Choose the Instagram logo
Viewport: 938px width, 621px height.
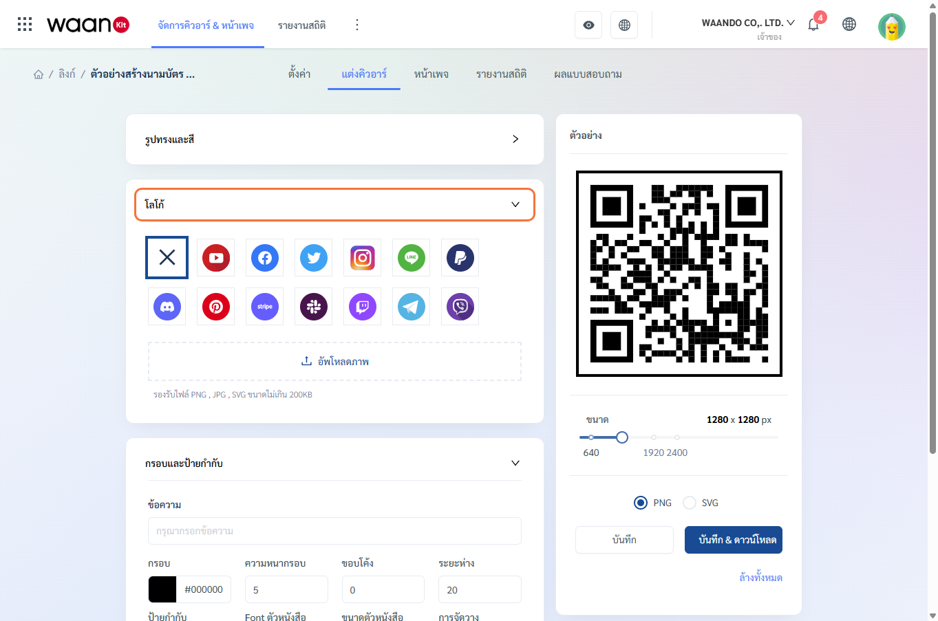[x=363, y=258]
